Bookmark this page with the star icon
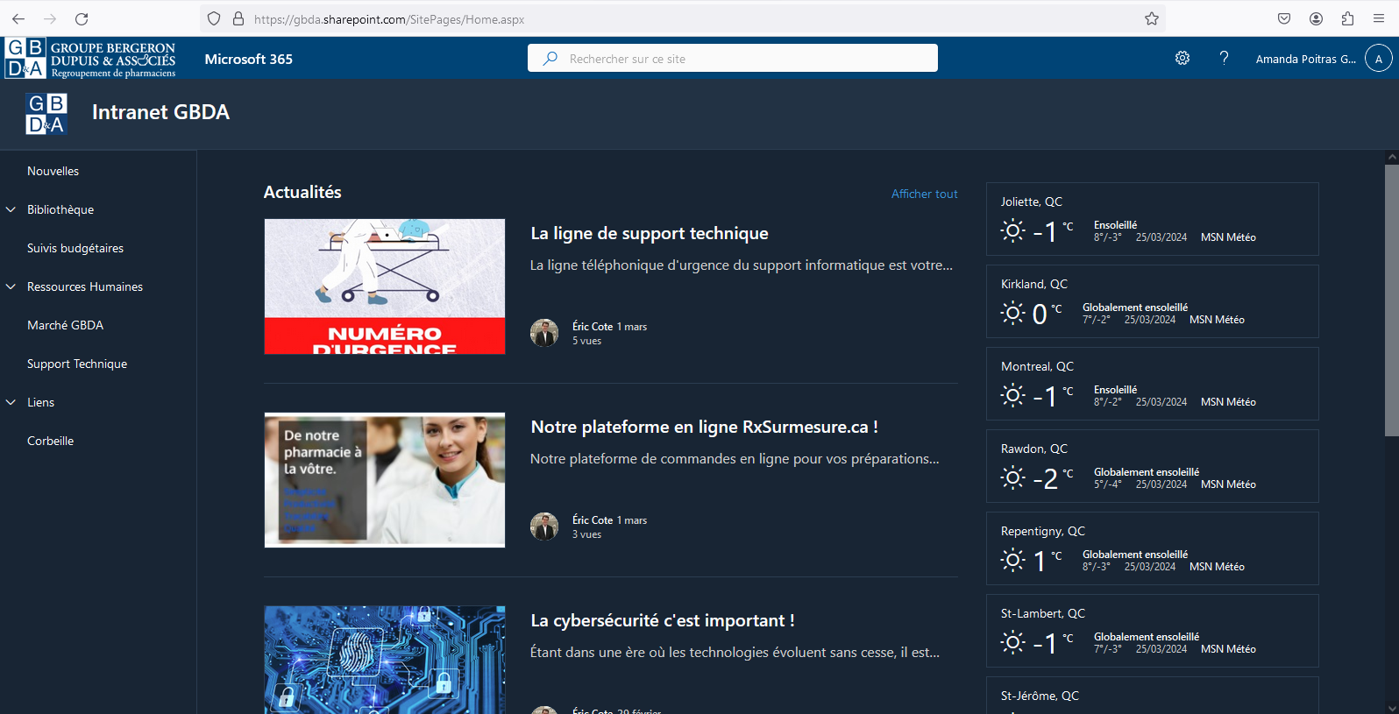Image resolution: width=1399 pixels, height=714 pixels. point(1152,18)
